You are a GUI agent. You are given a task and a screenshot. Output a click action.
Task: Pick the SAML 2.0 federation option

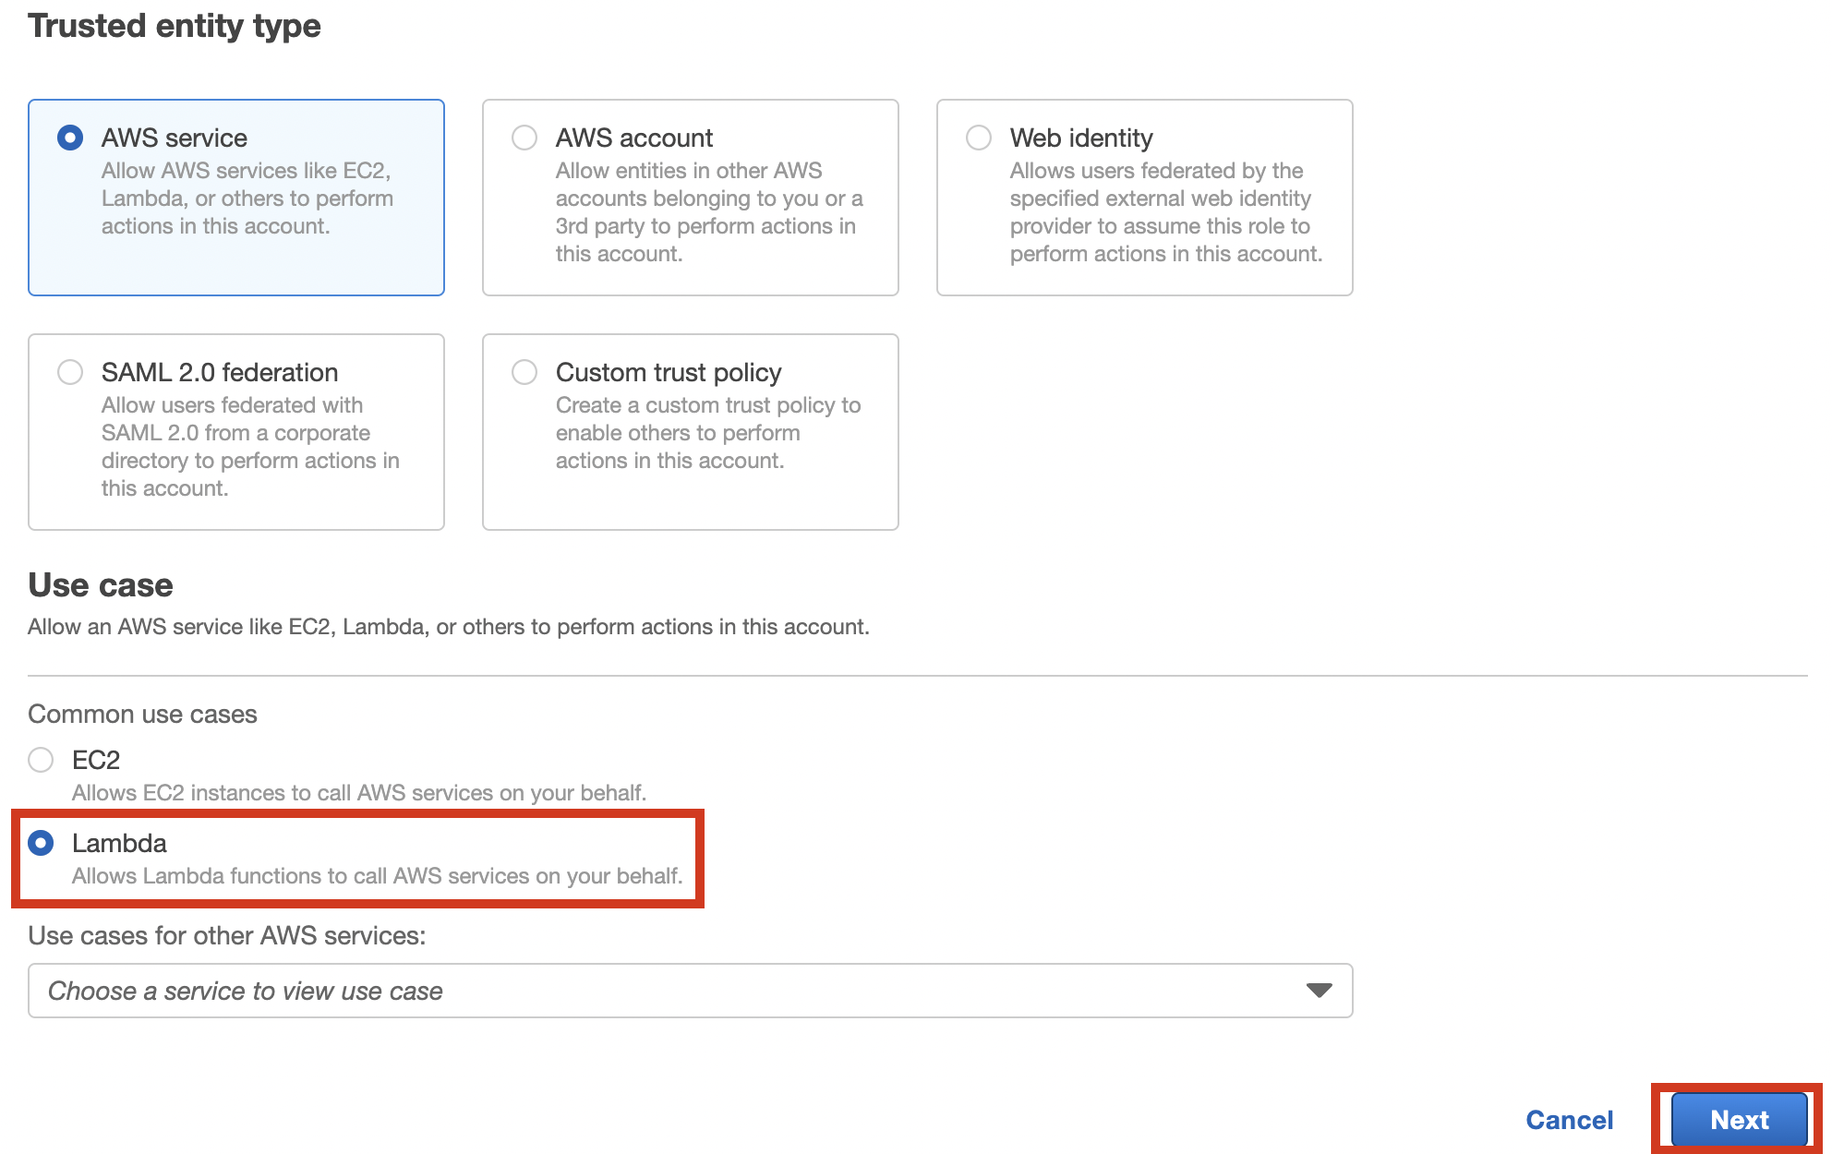tap(70, 372)
